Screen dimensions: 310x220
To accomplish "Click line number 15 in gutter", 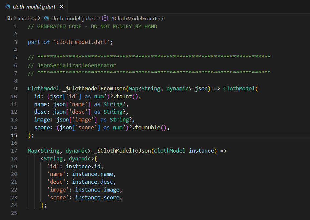I will (14, 136).
